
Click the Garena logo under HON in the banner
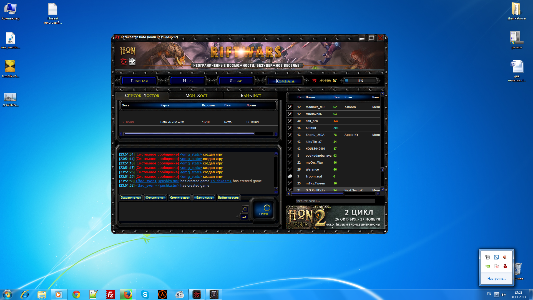point(124,62)
